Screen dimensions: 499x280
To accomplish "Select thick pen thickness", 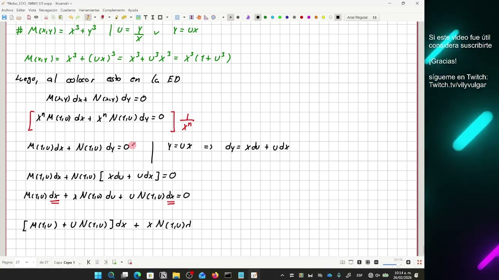I will (238, 17).
